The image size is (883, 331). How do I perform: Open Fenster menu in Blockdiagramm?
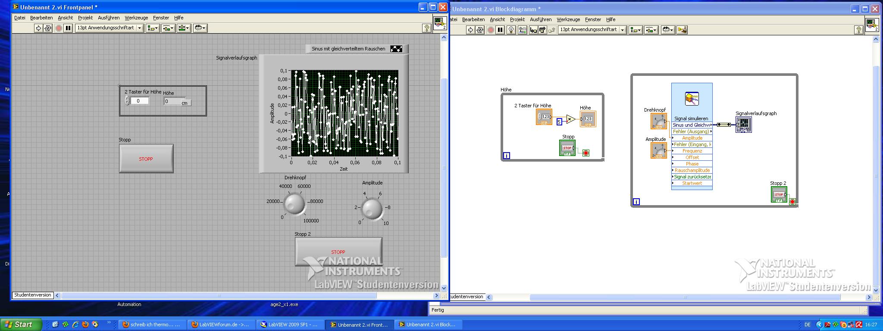pos(593,19)
